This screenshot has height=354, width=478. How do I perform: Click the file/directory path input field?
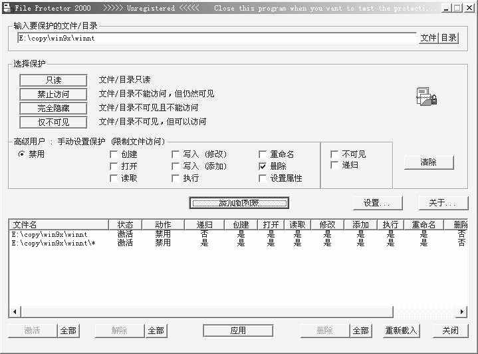pos(217,39)
